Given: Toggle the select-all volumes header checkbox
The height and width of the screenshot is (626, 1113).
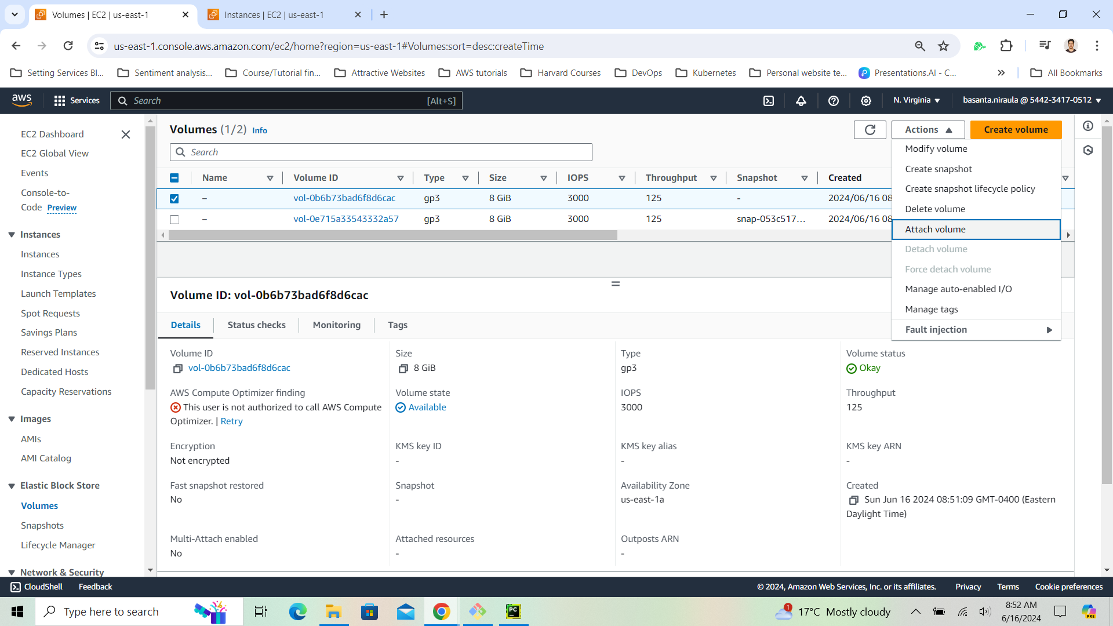Looking at the screenshot, I should [x=174, y=178].
